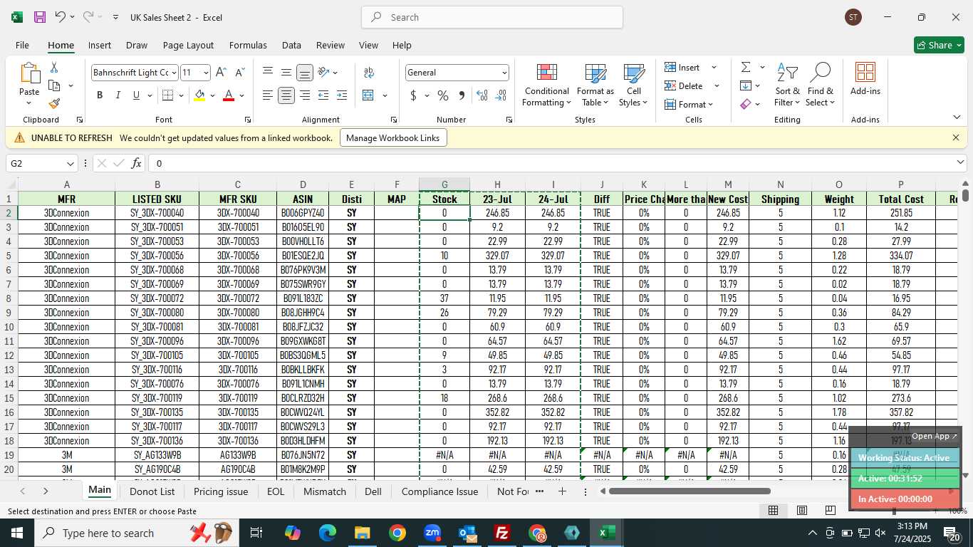Viewport: 973px width, 547px height.
Task: Toggle Bold formatting
Action: 100,95
